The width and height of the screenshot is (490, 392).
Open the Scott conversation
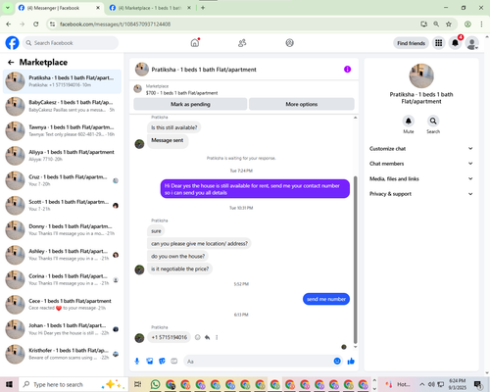(x=62, y=206)
